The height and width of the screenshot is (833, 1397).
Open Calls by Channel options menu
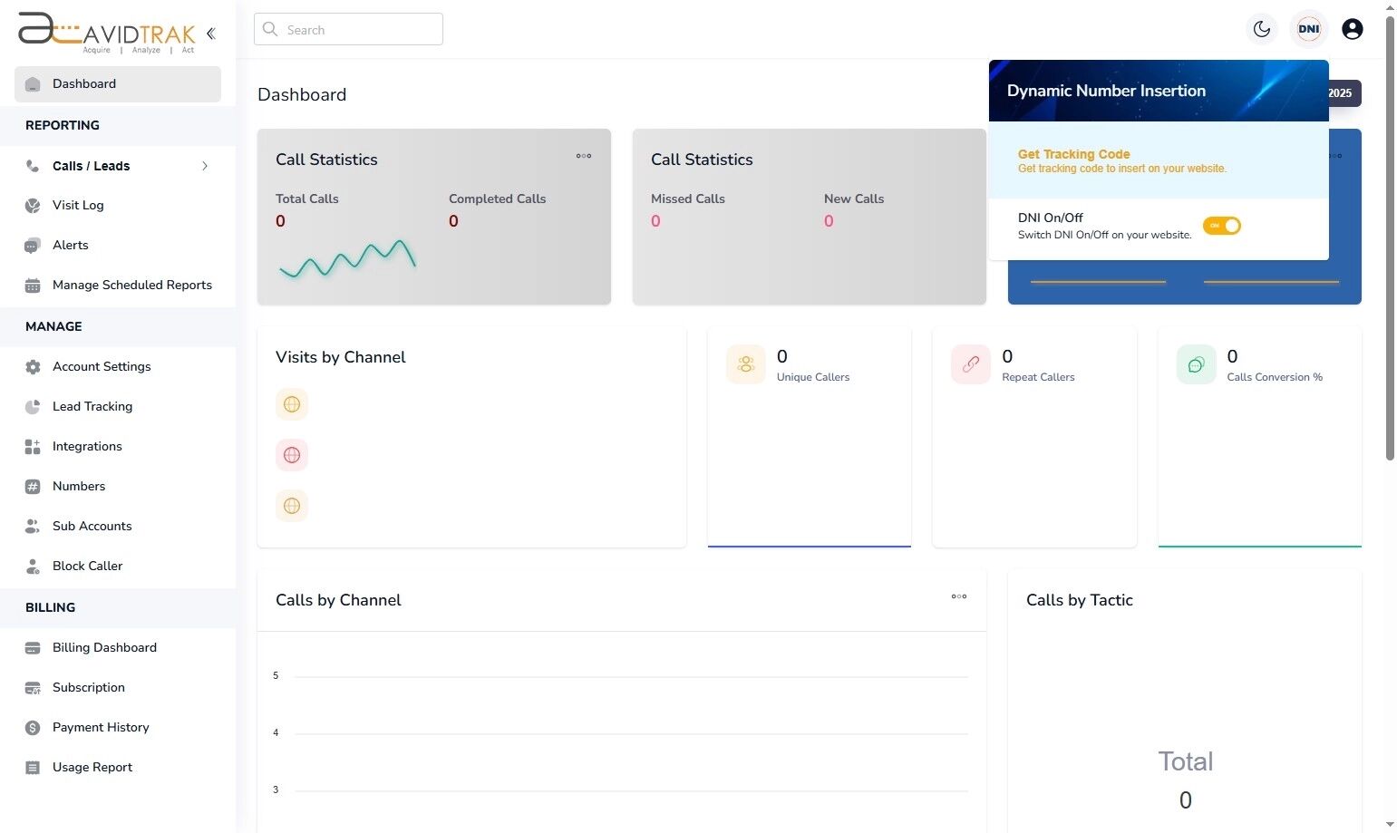958,596
